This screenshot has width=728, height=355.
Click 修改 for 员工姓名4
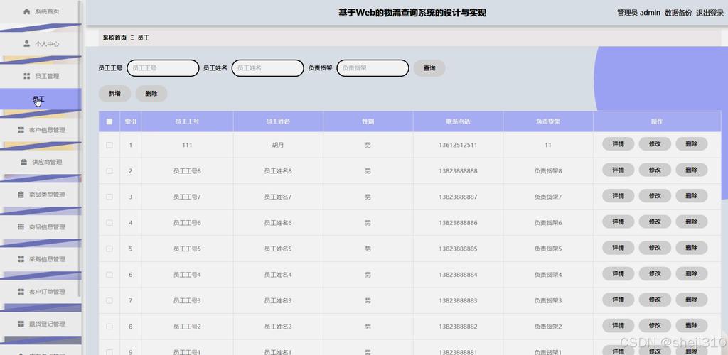click(655, 274)
